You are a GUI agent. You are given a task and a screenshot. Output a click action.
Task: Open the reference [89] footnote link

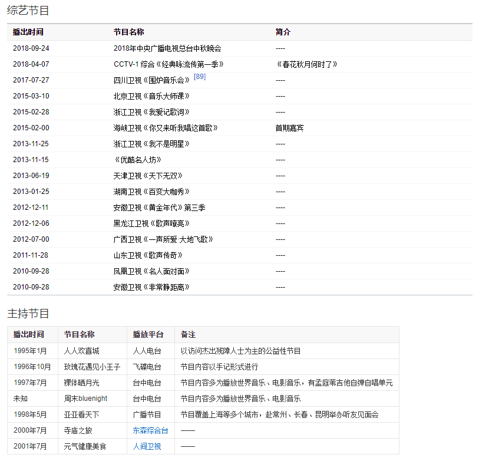199,77
